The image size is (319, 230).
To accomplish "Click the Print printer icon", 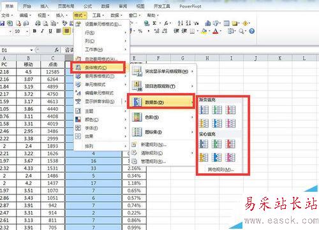I will pyautogui.click(x=38, y=24).
